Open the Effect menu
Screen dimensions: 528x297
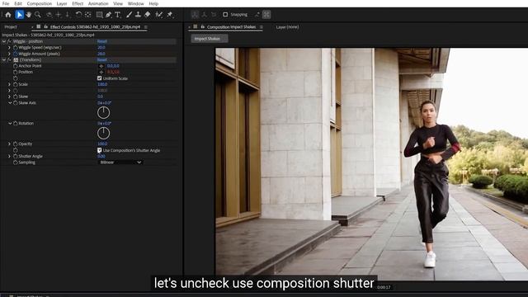pos(78,3)
